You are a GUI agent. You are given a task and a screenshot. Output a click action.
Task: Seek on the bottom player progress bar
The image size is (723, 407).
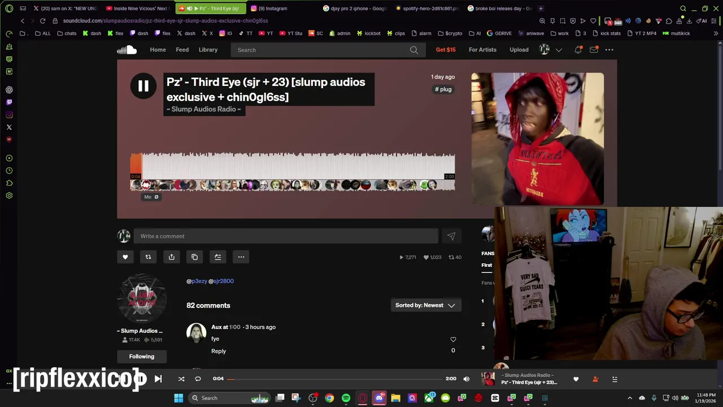pos(335,379)
